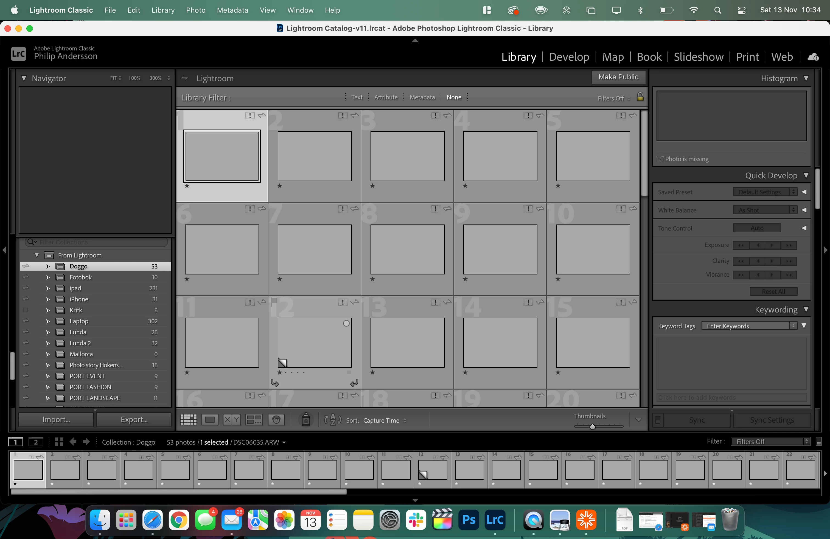The image size is (830, 539).
Task: Open Survey view icon
Action: (x=254, y=420)
